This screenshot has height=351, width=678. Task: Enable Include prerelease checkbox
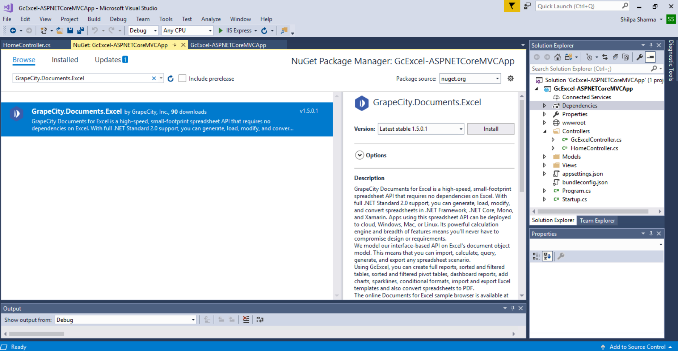182,79
